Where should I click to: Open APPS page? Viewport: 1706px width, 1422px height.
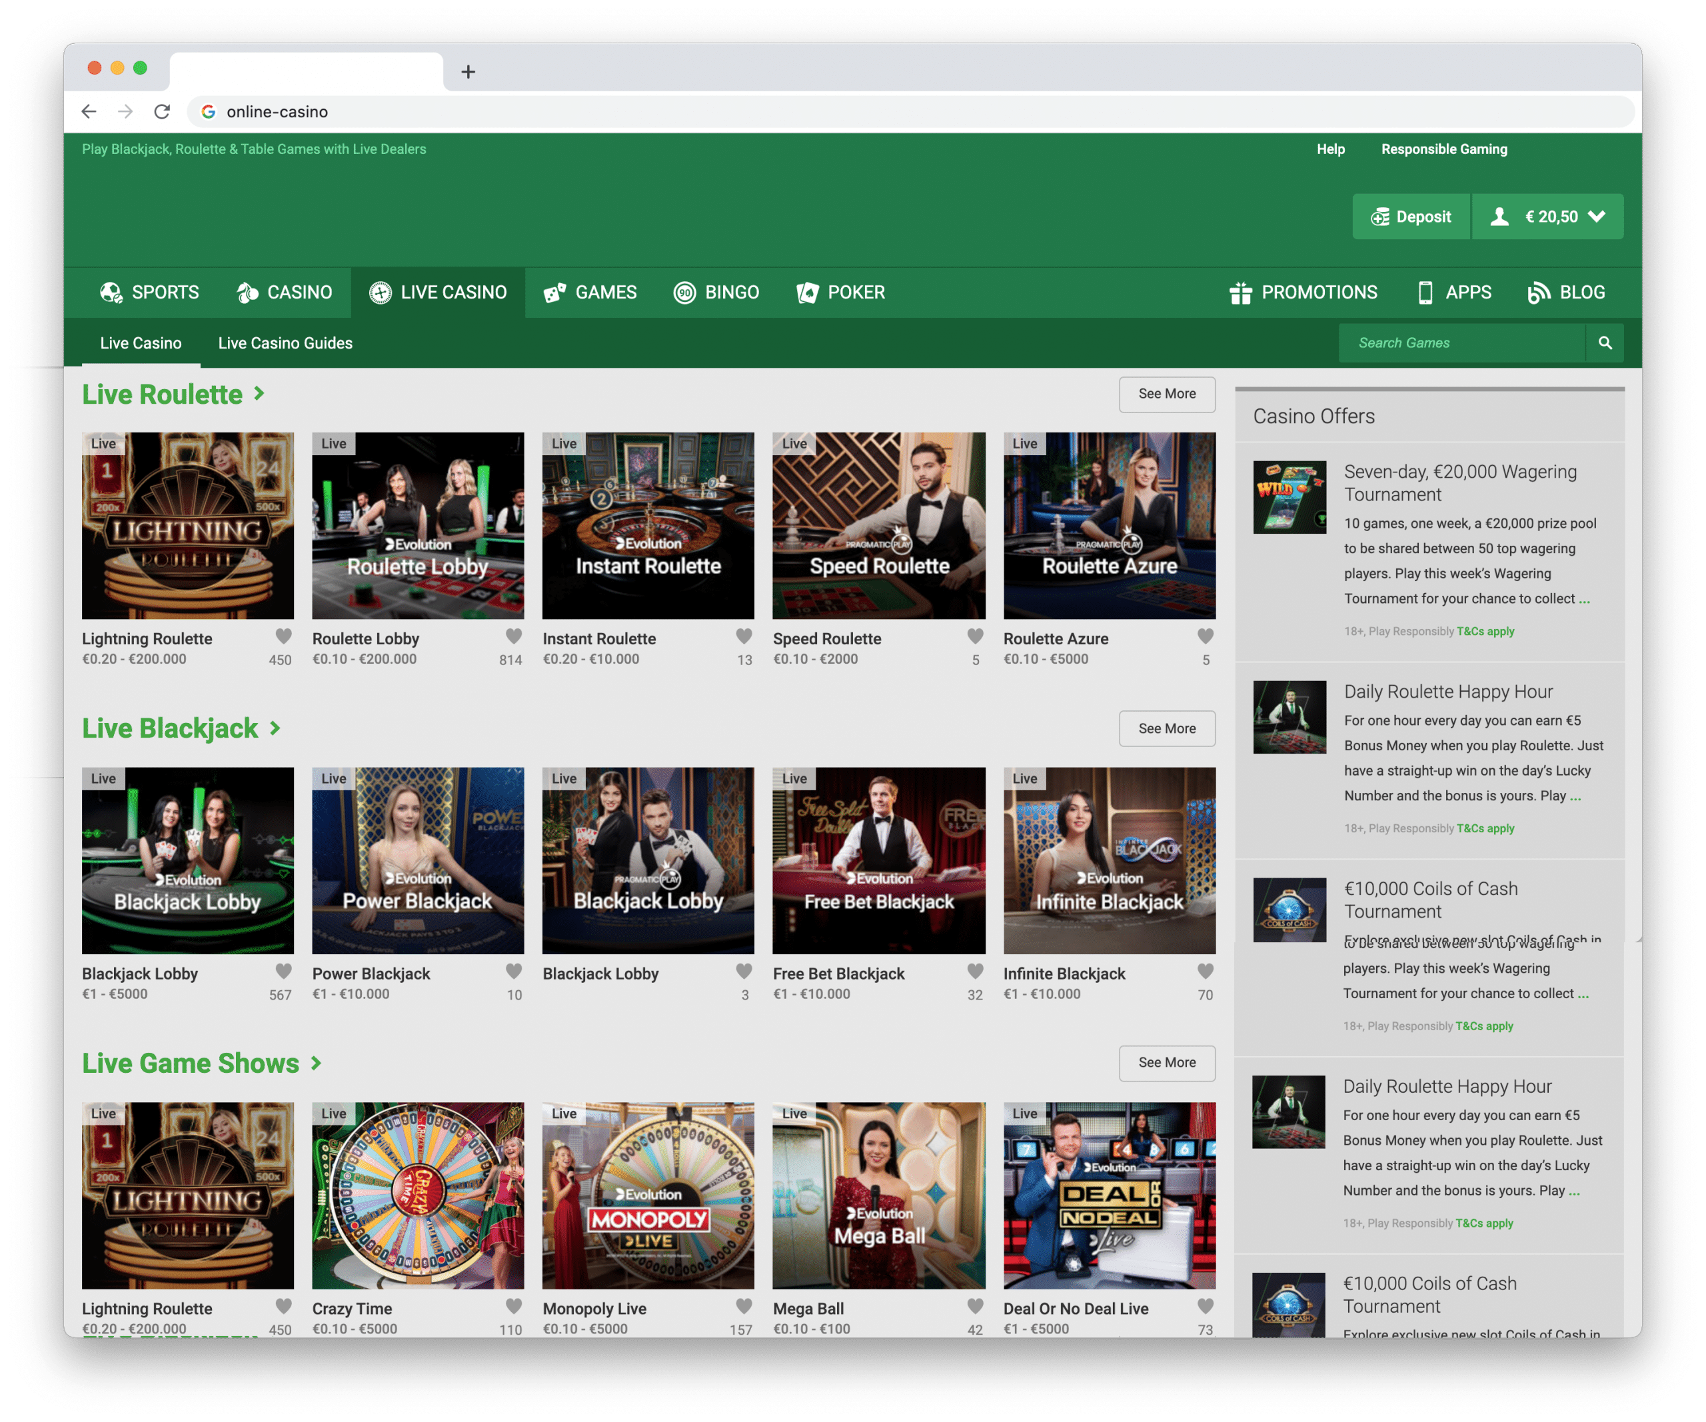[x=1454, y=293]
